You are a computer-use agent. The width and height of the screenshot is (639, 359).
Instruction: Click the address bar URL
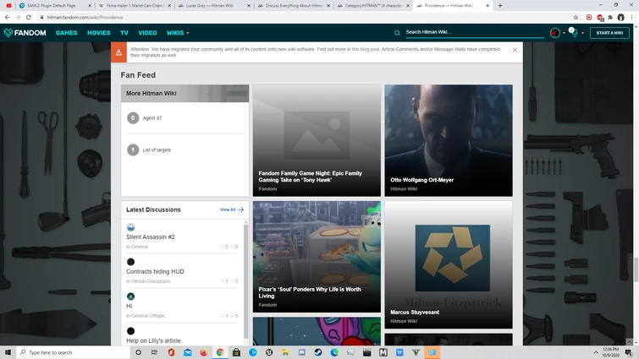coord(85,18)
